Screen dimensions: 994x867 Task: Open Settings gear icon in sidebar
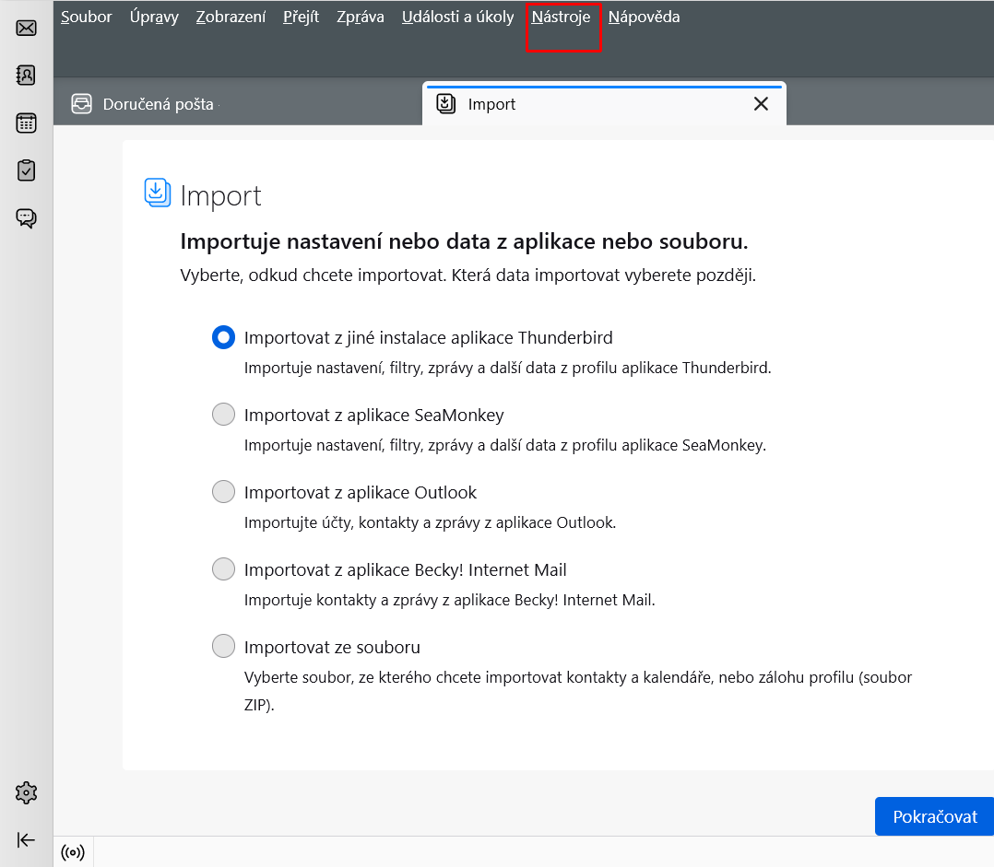click(26, 792)
